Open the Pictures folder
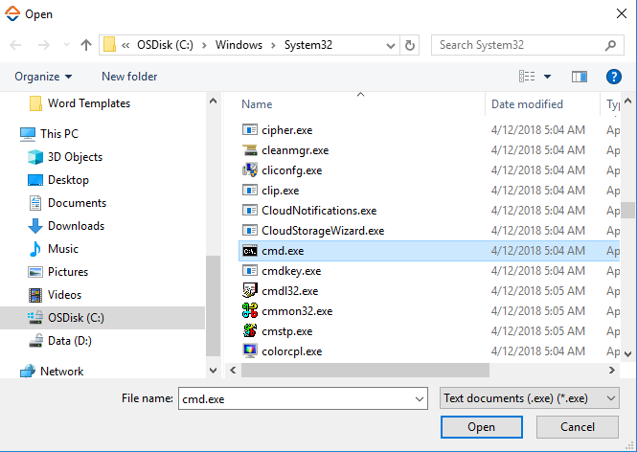The height and width of the screenshot is (452, 637). (x=57, y=272)
